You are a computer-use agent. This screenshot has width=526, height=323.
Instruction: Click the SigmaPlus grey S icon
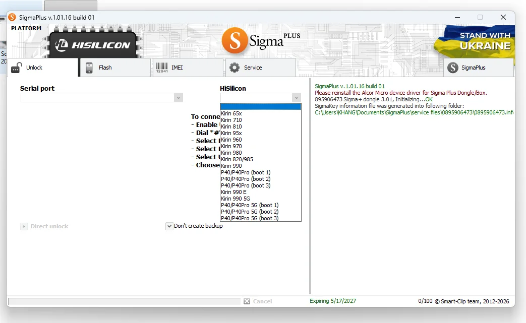[453, 68]
